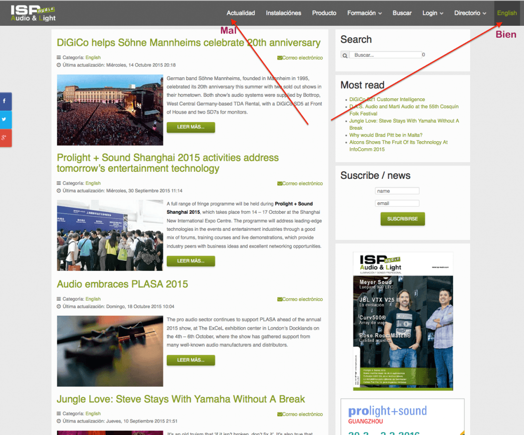Open the ISP Audio & Light magazine cover
The image size is (524, 435).
click(x=403, y=321)
